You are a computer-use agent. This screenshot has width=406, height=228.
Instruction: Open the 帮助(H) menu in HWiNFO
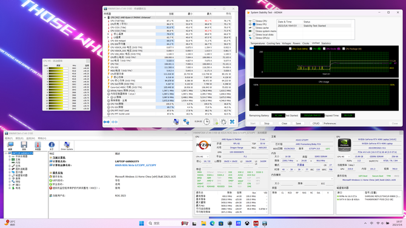pos(42,138)
